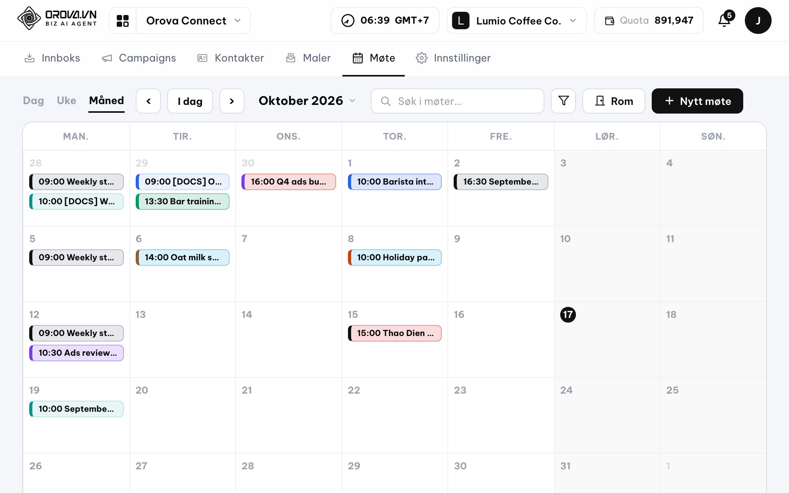Open the 16:30 September event on Friday 2
The image size is (789, 493).
pos(501,182)
